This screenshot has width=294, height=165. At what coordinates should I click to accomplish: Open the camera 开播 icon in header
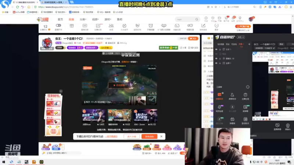219,18
